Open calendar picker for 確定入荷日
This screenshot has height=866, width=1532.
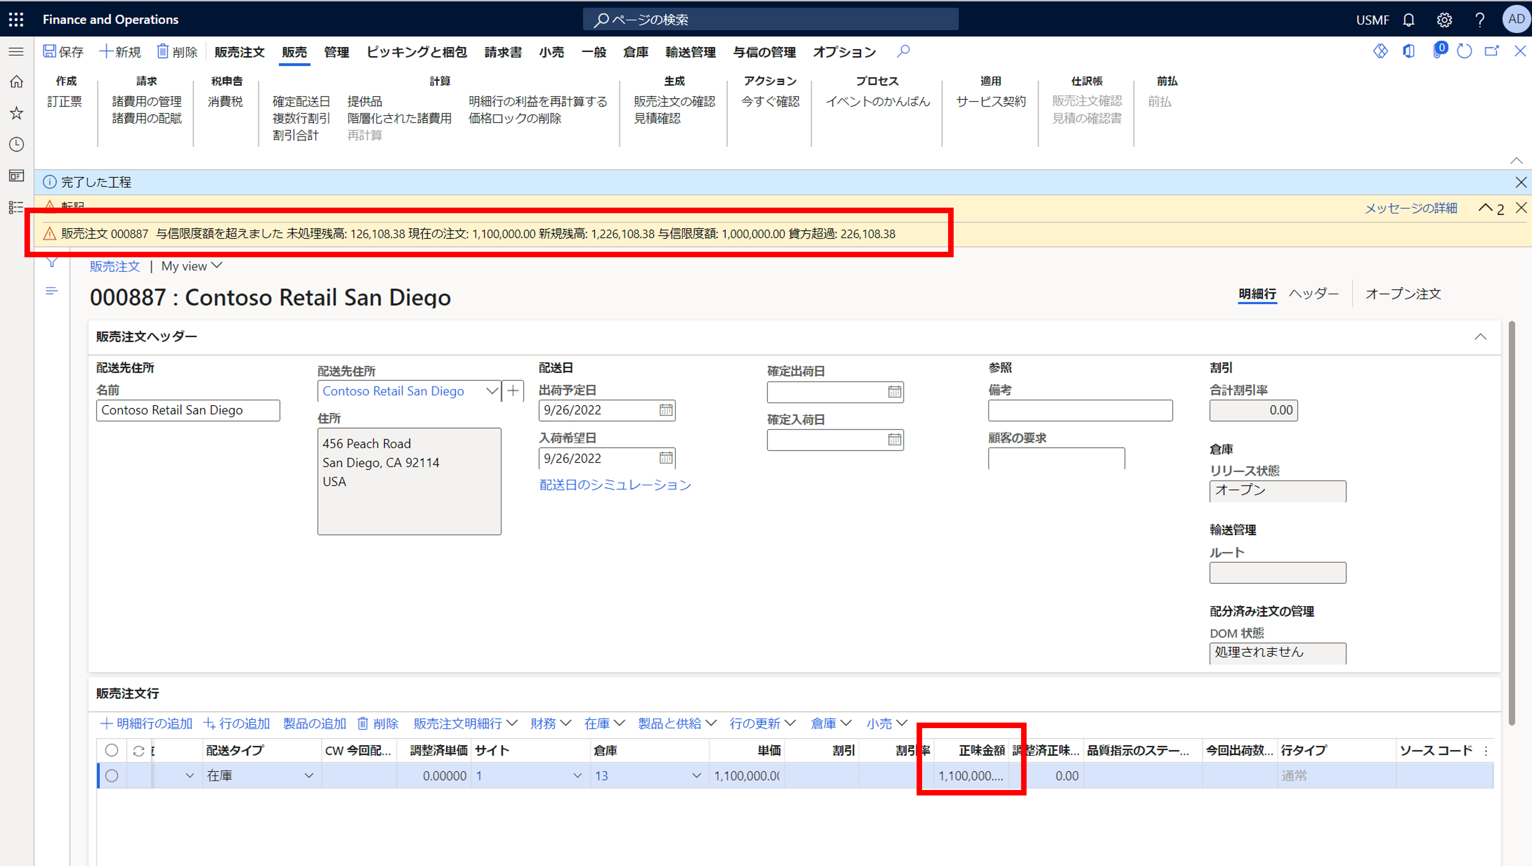pyautogui.click(x=894, y=440)
